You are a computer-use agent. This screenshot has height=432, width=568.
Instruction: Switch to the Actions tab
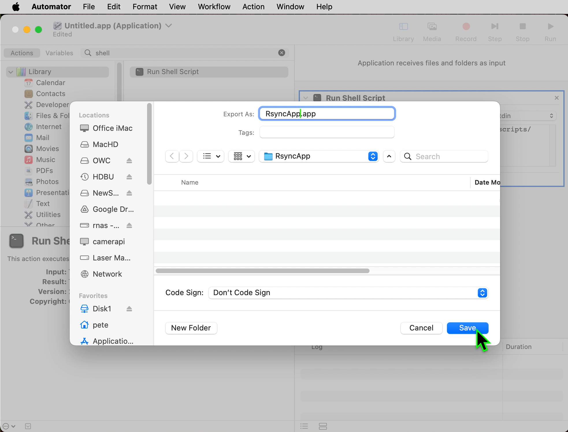[22, 53]
